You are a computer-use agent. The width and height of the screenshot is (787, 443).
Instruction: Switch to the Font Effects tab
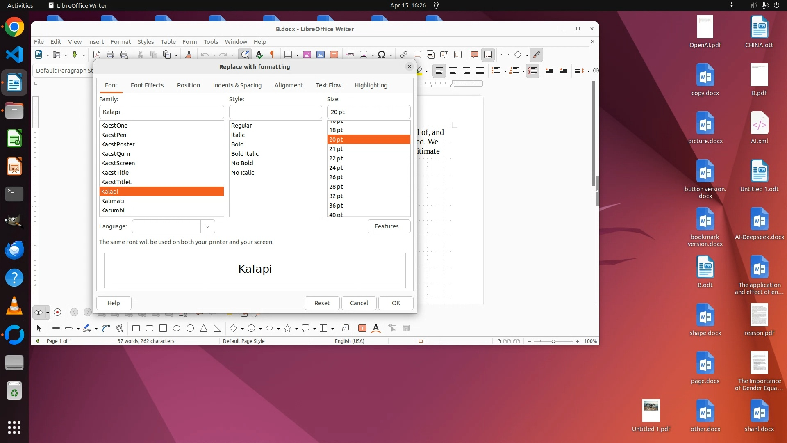tap(147, 85)
